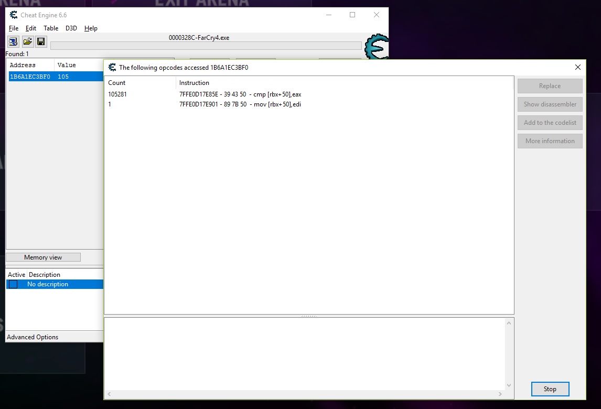
Task: Select address 1B6A1EC3BF0 in found list
Action: [30, 77]
